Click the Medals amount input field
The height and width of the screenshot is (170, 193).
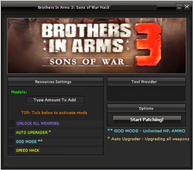[x=55, y=100]
